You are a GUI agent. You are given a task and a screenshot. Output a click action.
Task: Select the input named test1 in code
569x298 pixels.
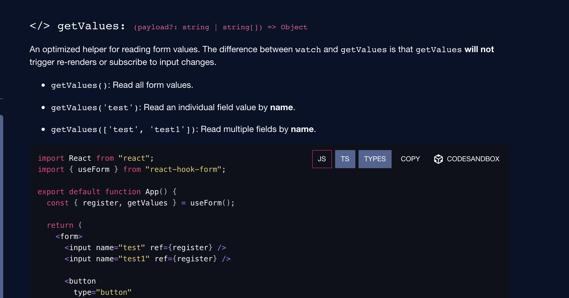coord(147,258)
